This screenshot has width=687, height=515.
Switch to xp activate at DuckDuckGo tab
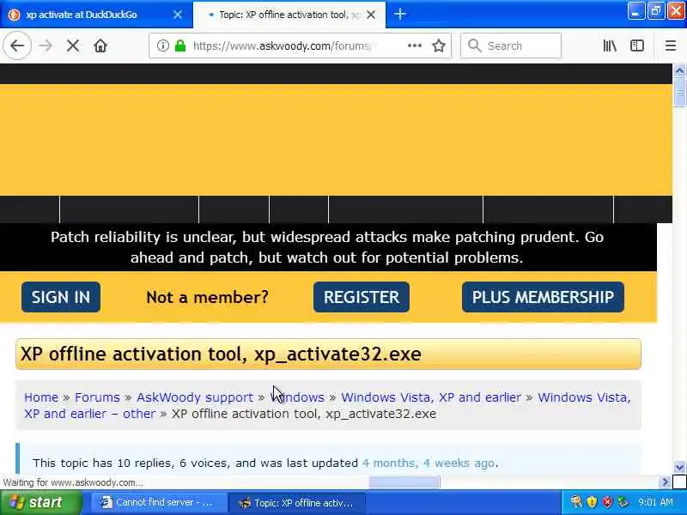(x=96, y=15)
